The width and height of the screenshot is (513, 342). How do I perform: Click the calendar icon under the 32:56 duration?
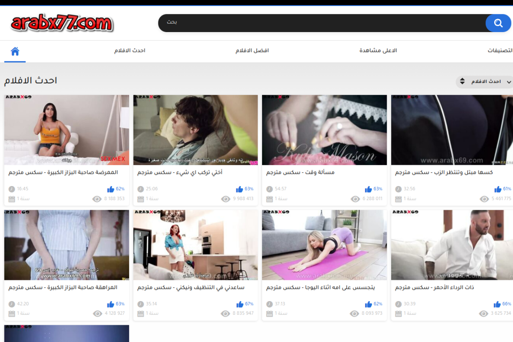[398, 199]
